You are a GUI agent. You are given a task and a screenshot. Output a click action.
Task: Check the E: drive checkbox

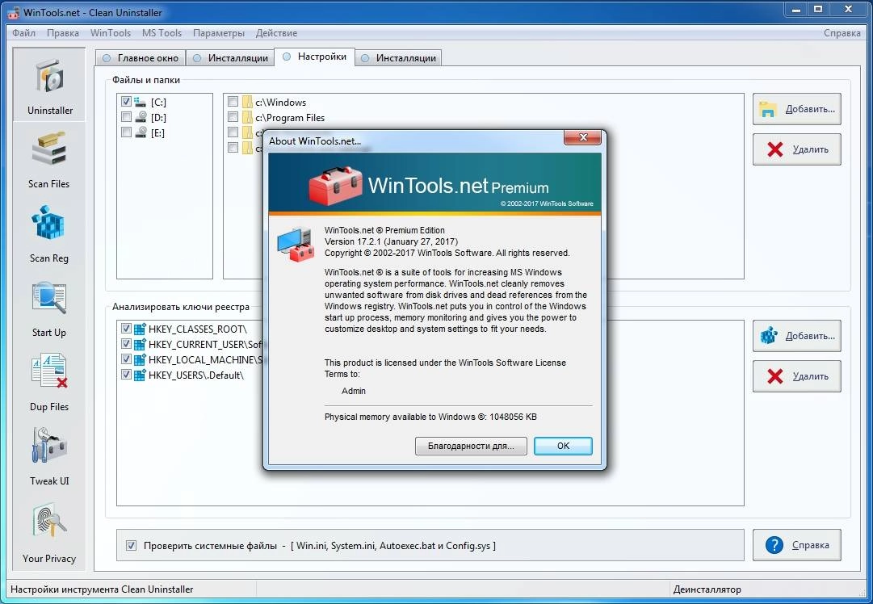[126, 132]
